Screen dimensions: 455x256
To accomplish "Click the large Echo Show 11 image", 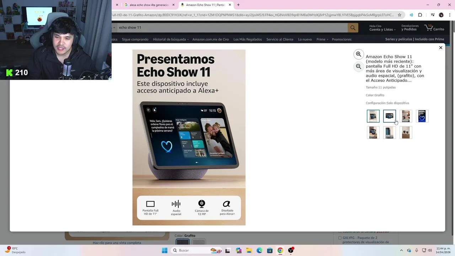I will (189, 137).
